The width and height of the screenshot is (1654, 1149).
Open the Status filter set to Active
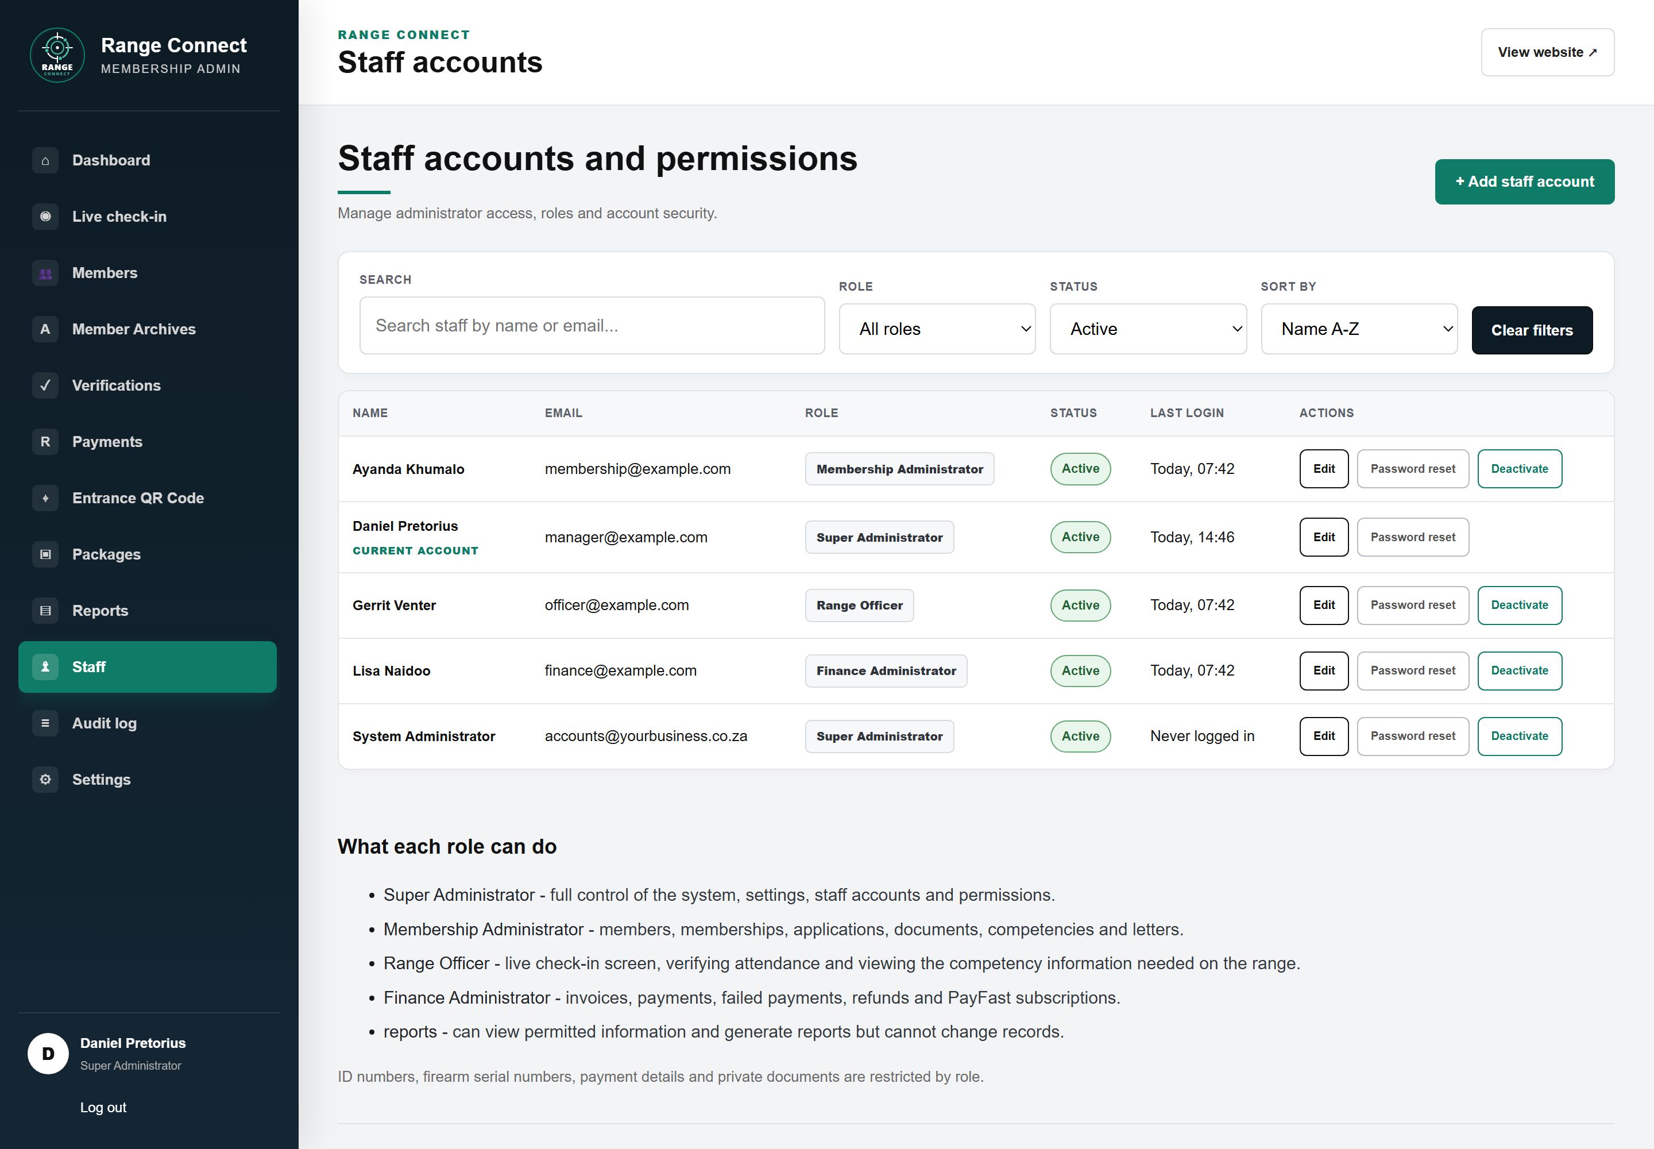[1148, 329]
